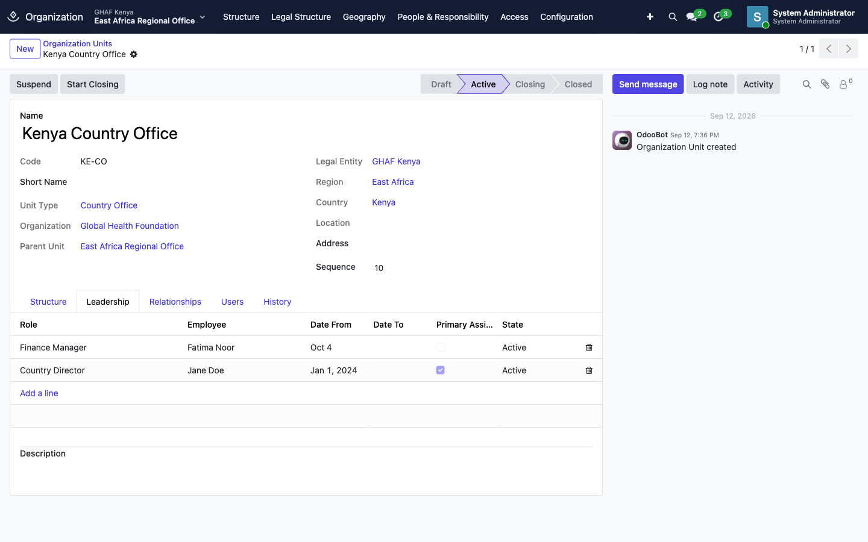Switch to the History tab

[277, 302]
